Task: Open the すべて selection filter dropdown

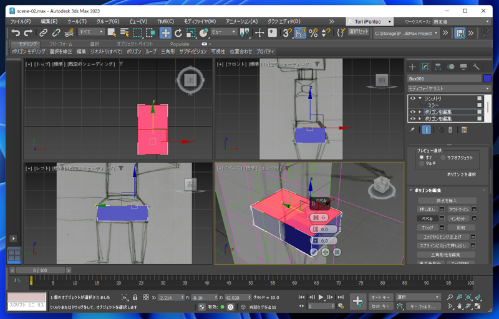Action: point(91,32)
